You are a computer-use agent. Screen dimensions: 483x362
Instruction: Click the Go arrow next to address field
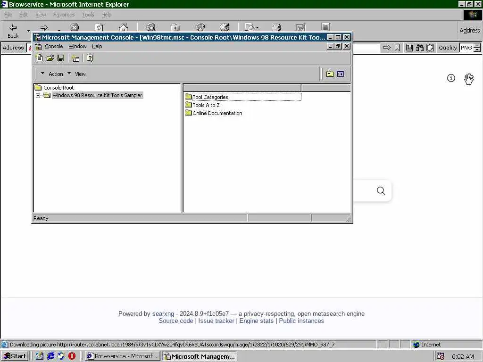387,48
